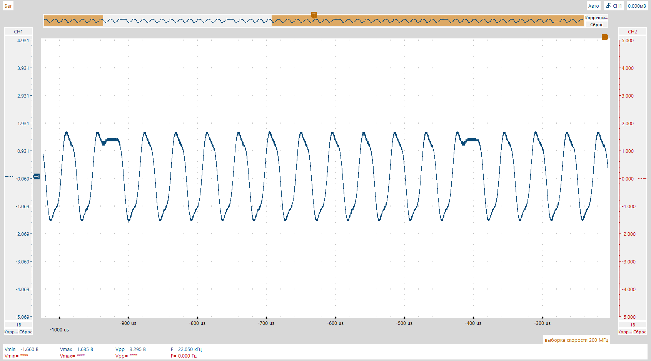Click the red CH2 Vpp= **** readout
651x361 pixels.
point(126,356)
